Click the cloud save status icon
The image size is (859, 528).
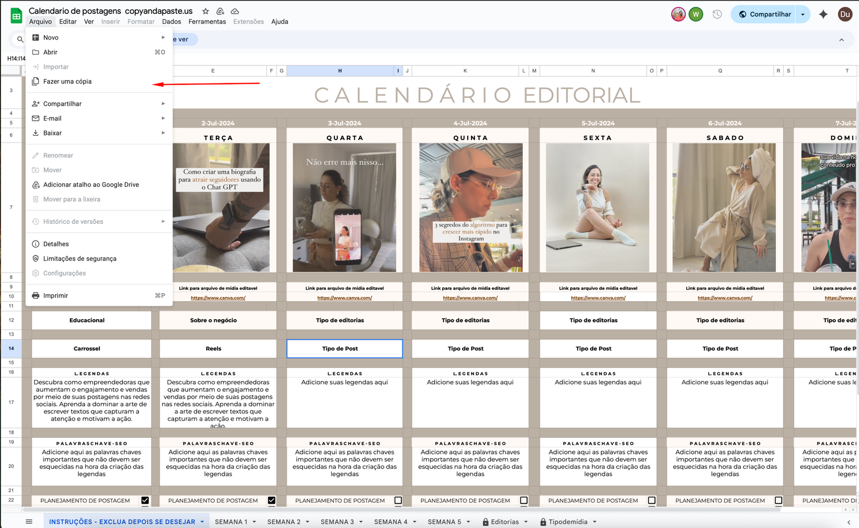click(235, 11)
